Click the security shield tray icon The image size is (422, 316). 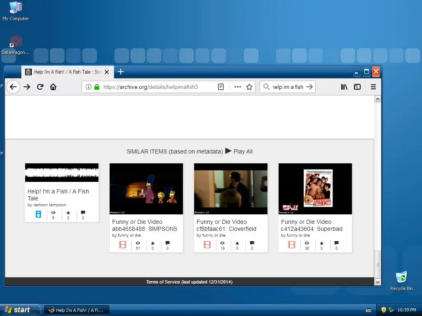pos(384,310)
